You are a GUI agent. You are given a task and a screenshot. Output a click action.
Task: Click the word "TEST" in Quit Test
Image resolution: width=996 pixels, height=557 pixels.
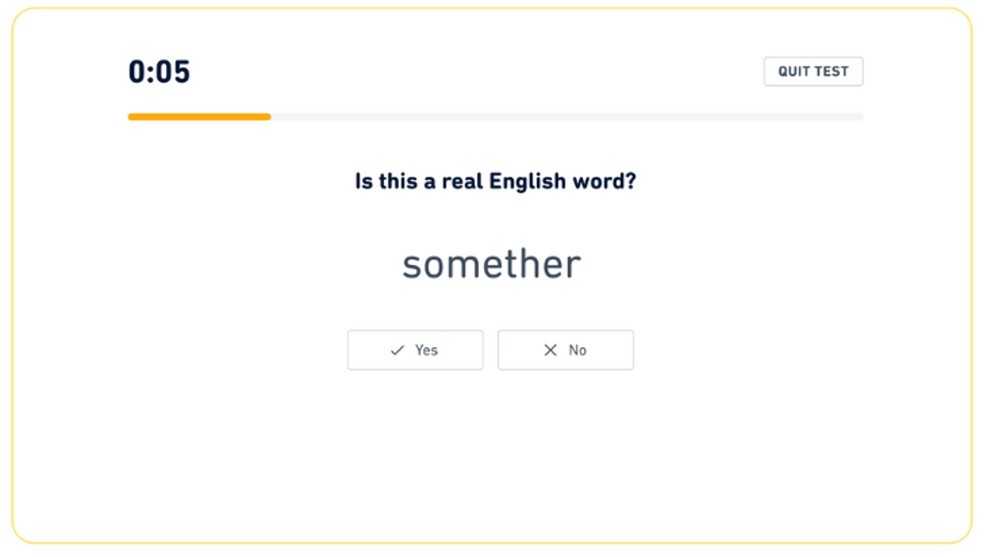(832, 72)
